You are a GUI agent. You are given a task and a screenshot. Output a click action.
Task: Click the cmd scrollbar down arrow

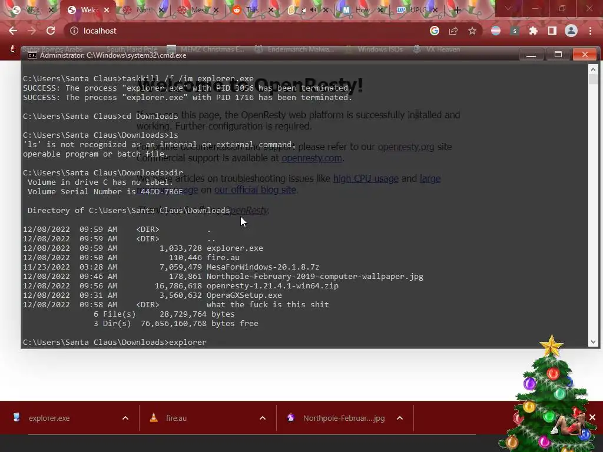(593, 342)
